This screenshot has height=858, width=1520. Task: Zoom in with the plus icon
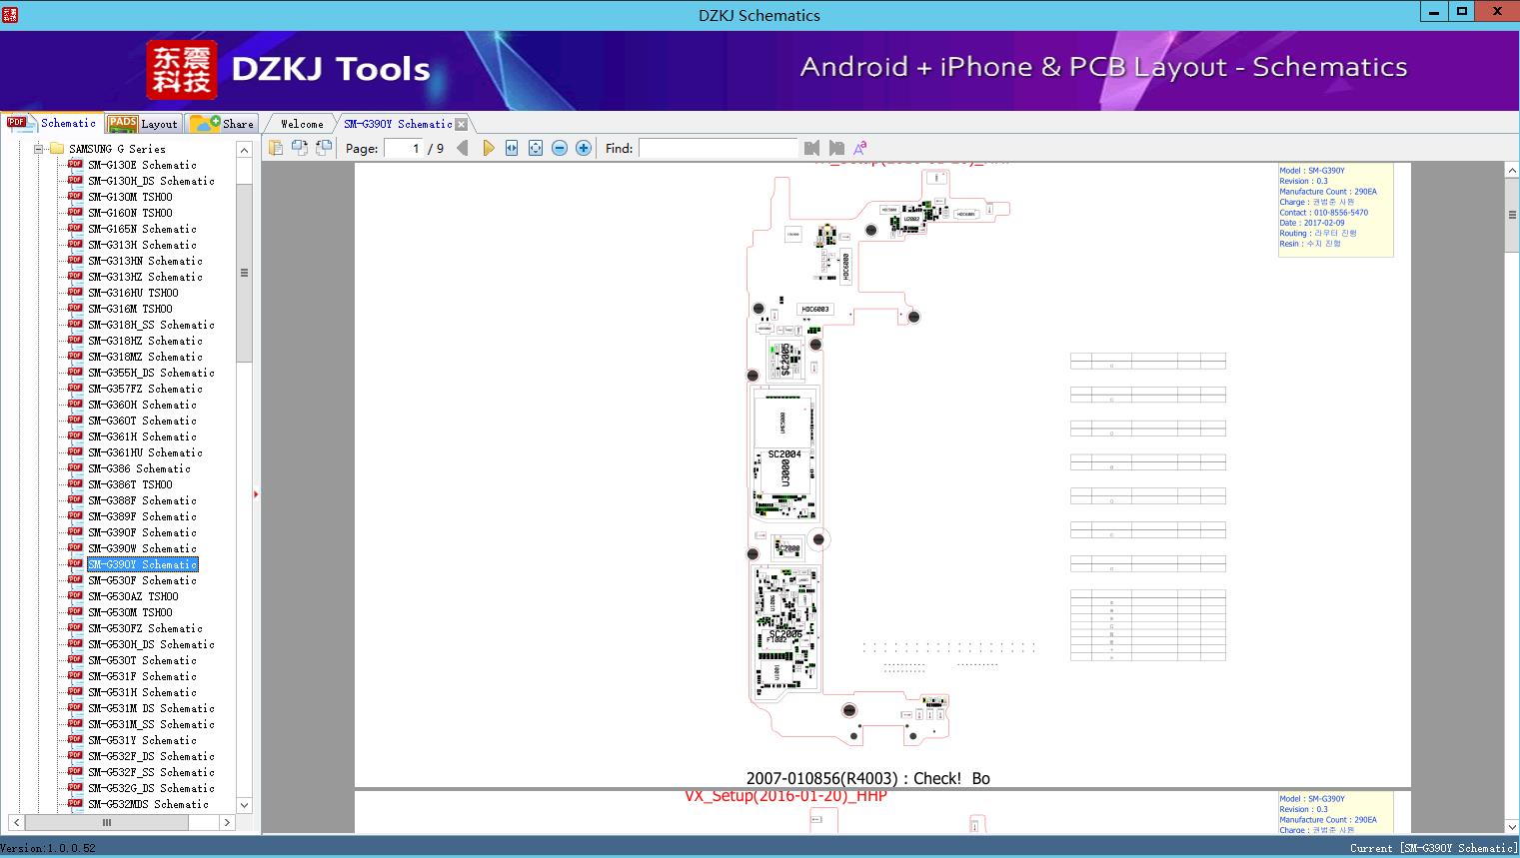584,148
